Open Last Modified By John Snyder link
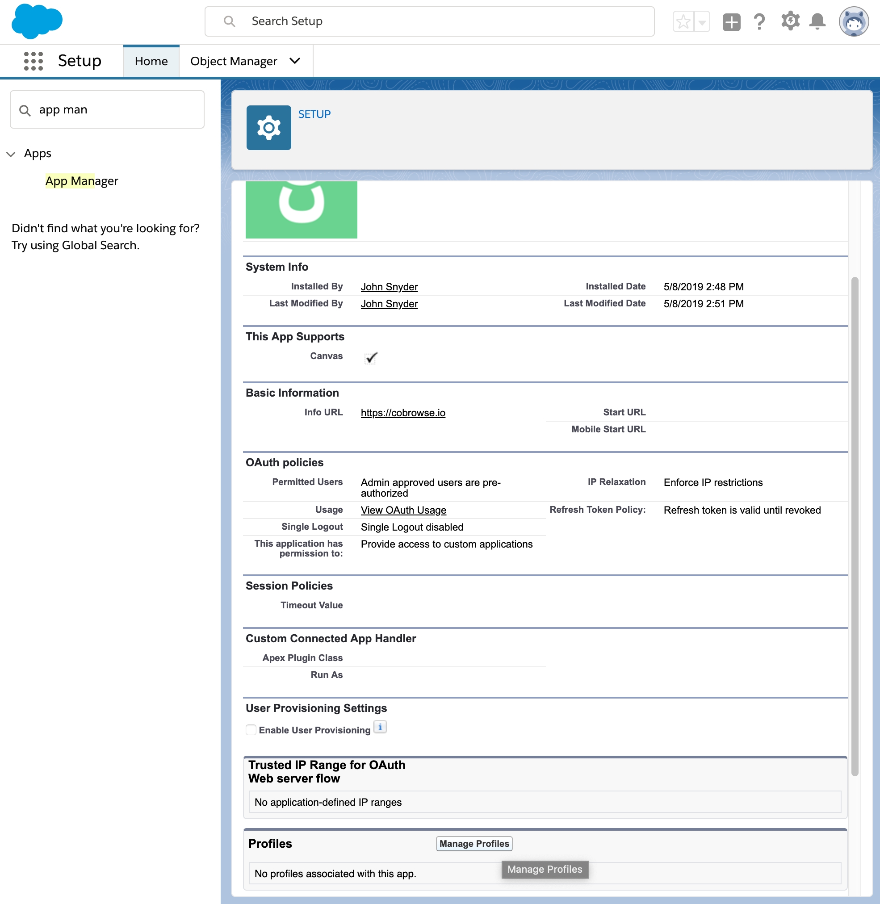This screenshot has width=880, height=904. pyautogui.click(x=389, y=304)
